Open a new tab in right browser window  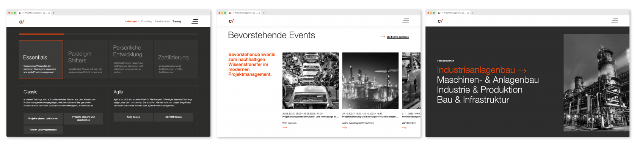tap(472, 13)
